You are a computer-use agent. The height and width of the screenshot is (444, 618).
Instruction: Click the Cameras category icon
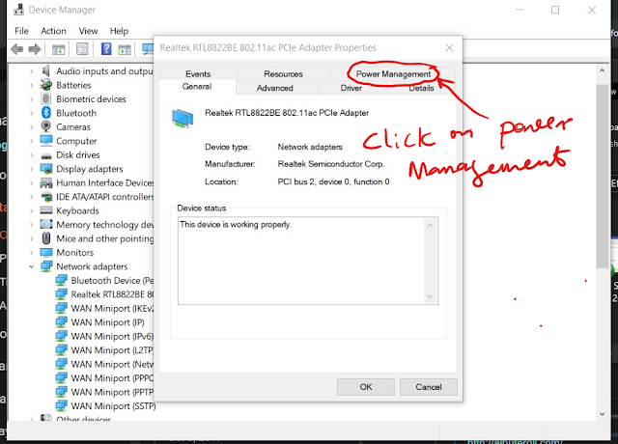pos(46,126)
